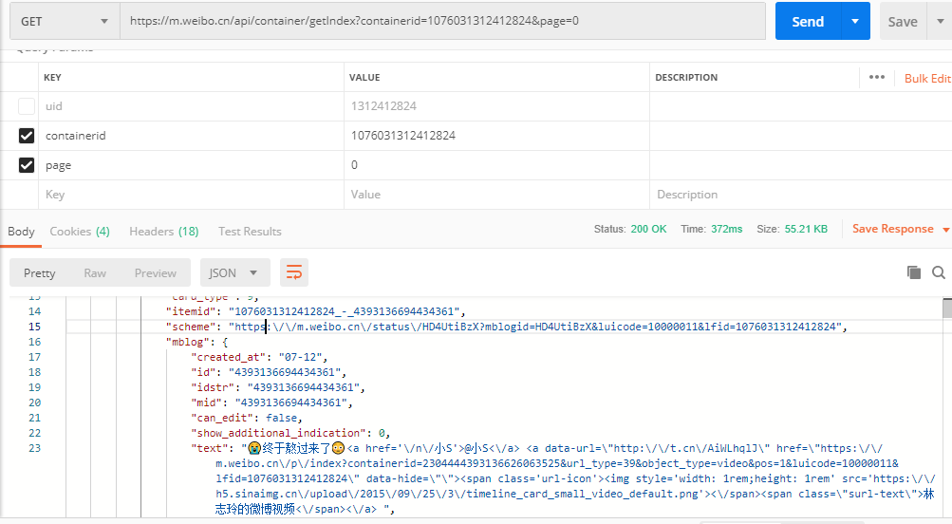
Task: Uncheck the page parameter
Action: coord(27,164)
